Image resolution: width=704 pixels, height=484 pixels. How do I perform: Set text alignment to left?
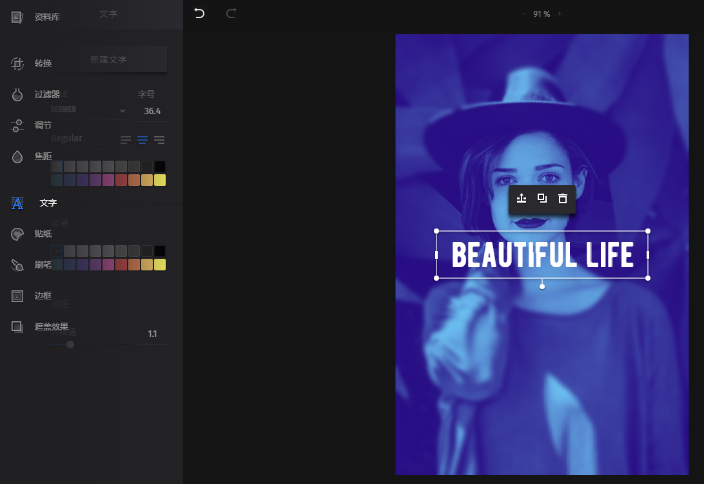126,140
